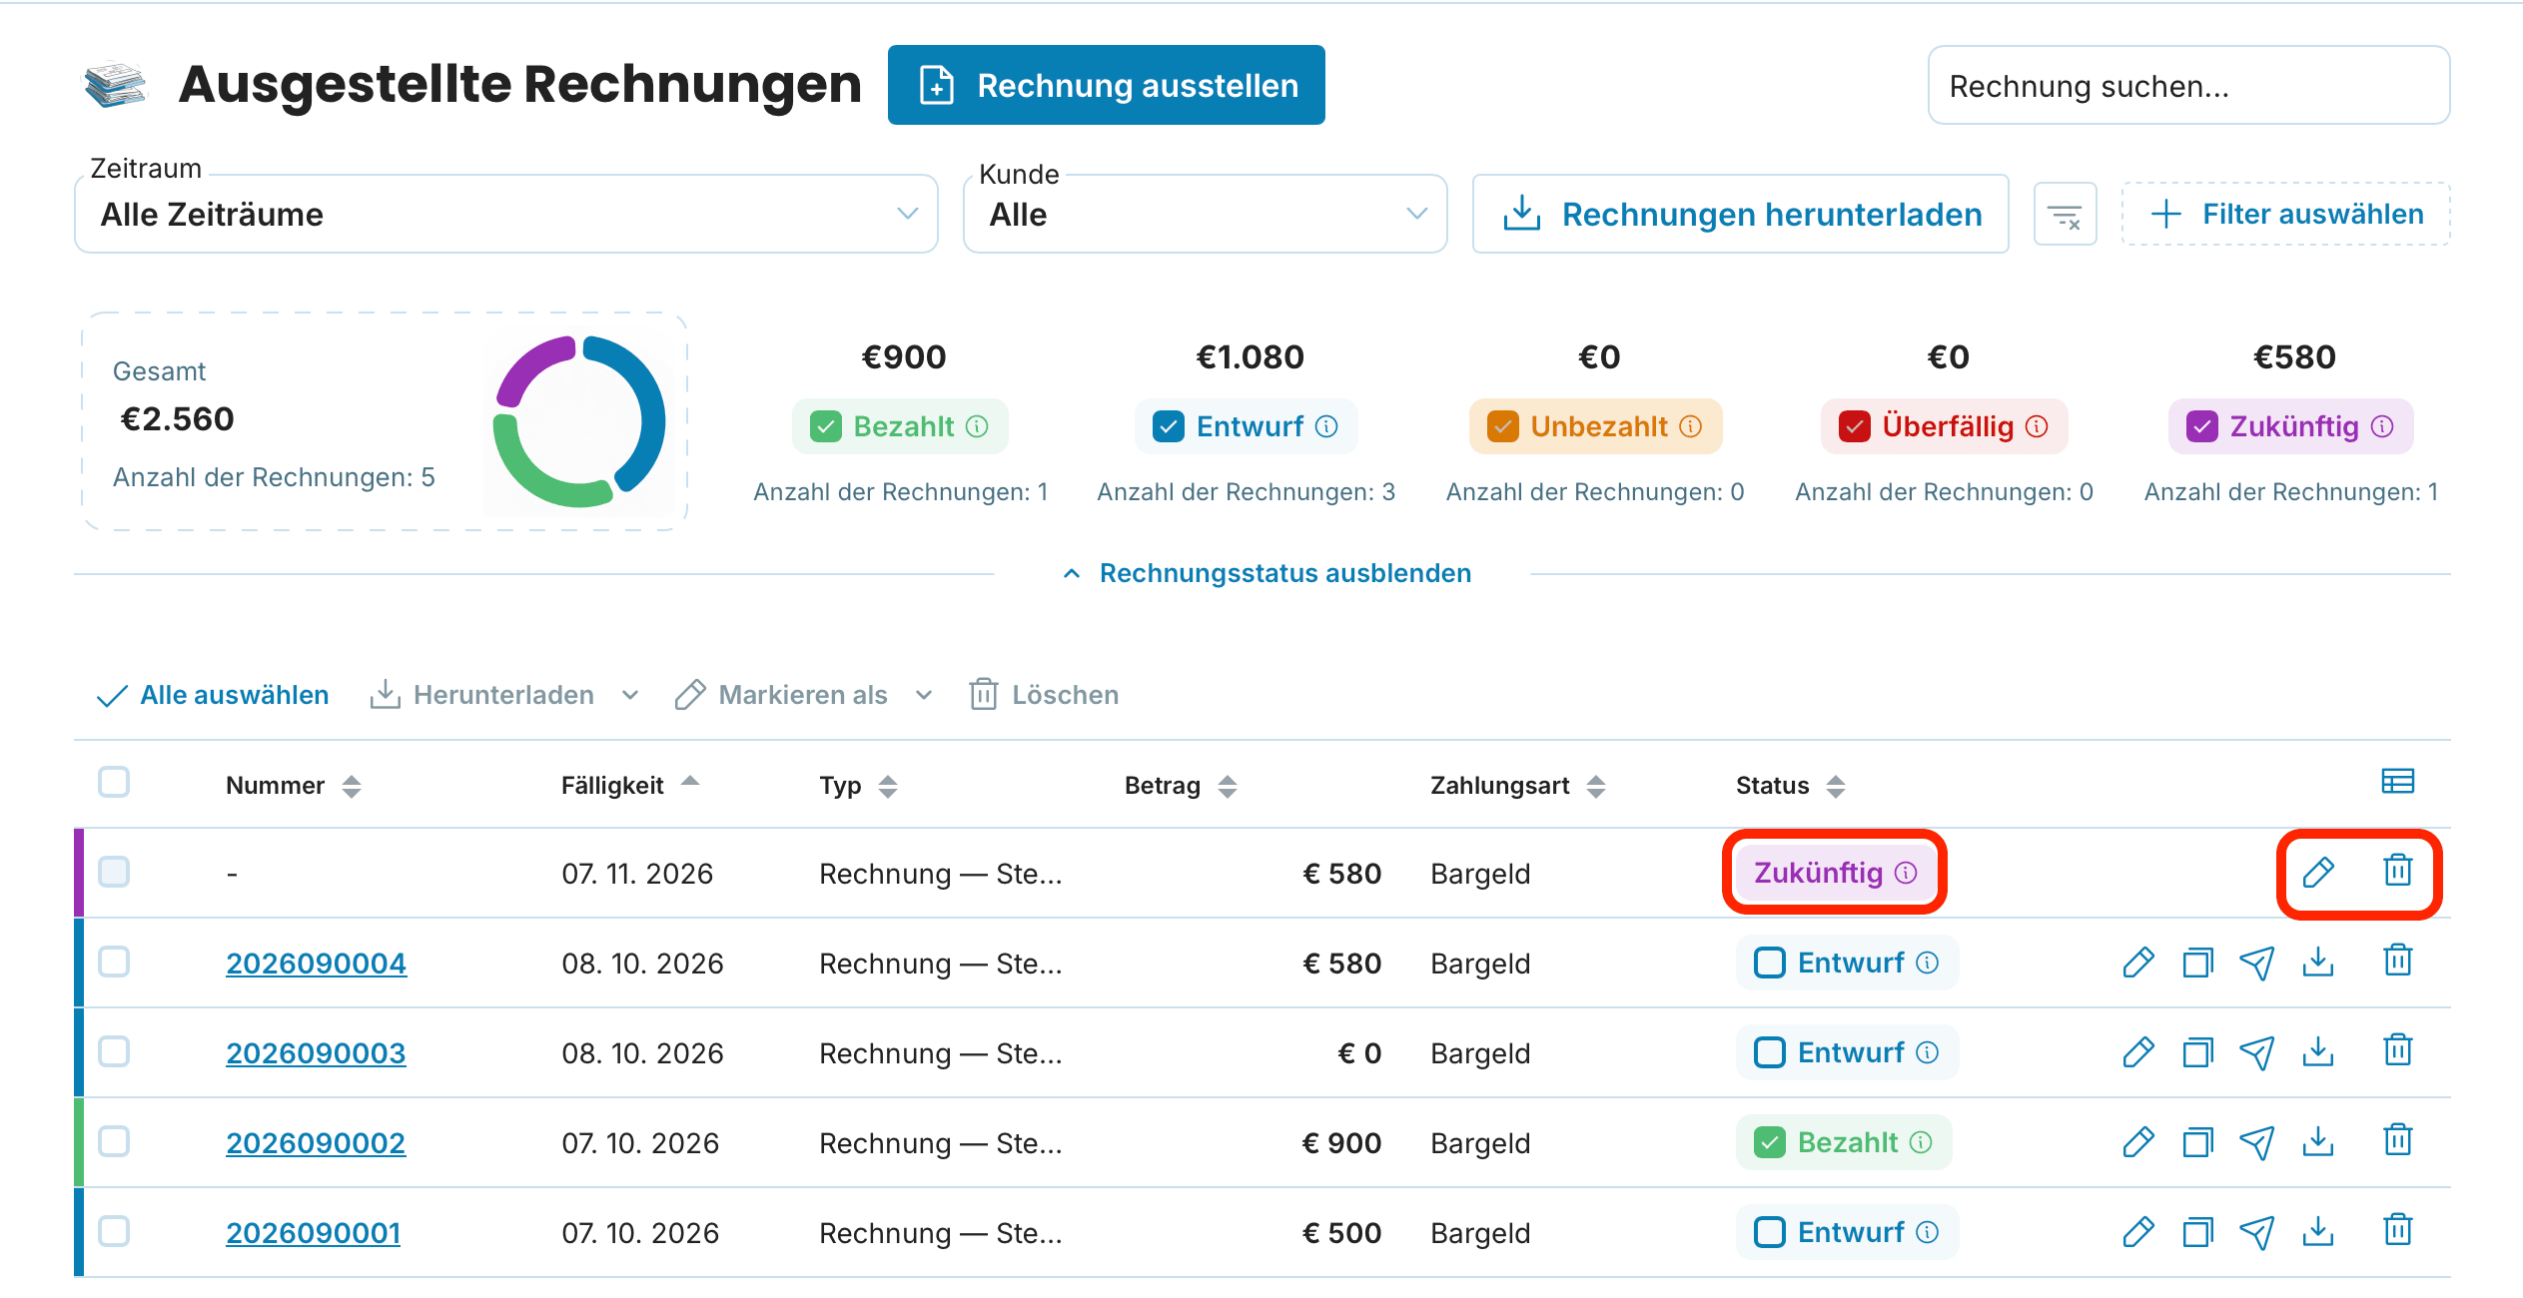
Task: Click the Gesamt donut chart
Action: point(579,421)
